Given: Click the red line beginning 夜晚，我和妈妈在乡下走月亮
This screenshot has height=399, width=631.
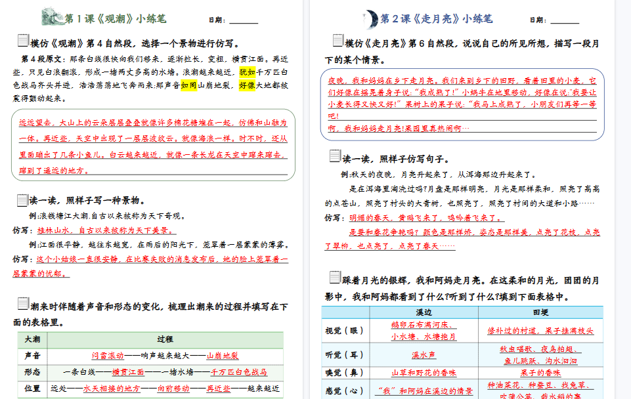Looking at the screenshot, I should coord(462,81).
